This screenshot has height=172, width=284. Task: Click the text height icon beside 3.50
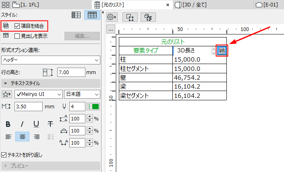pyautogui.click(x=6, y=106)
